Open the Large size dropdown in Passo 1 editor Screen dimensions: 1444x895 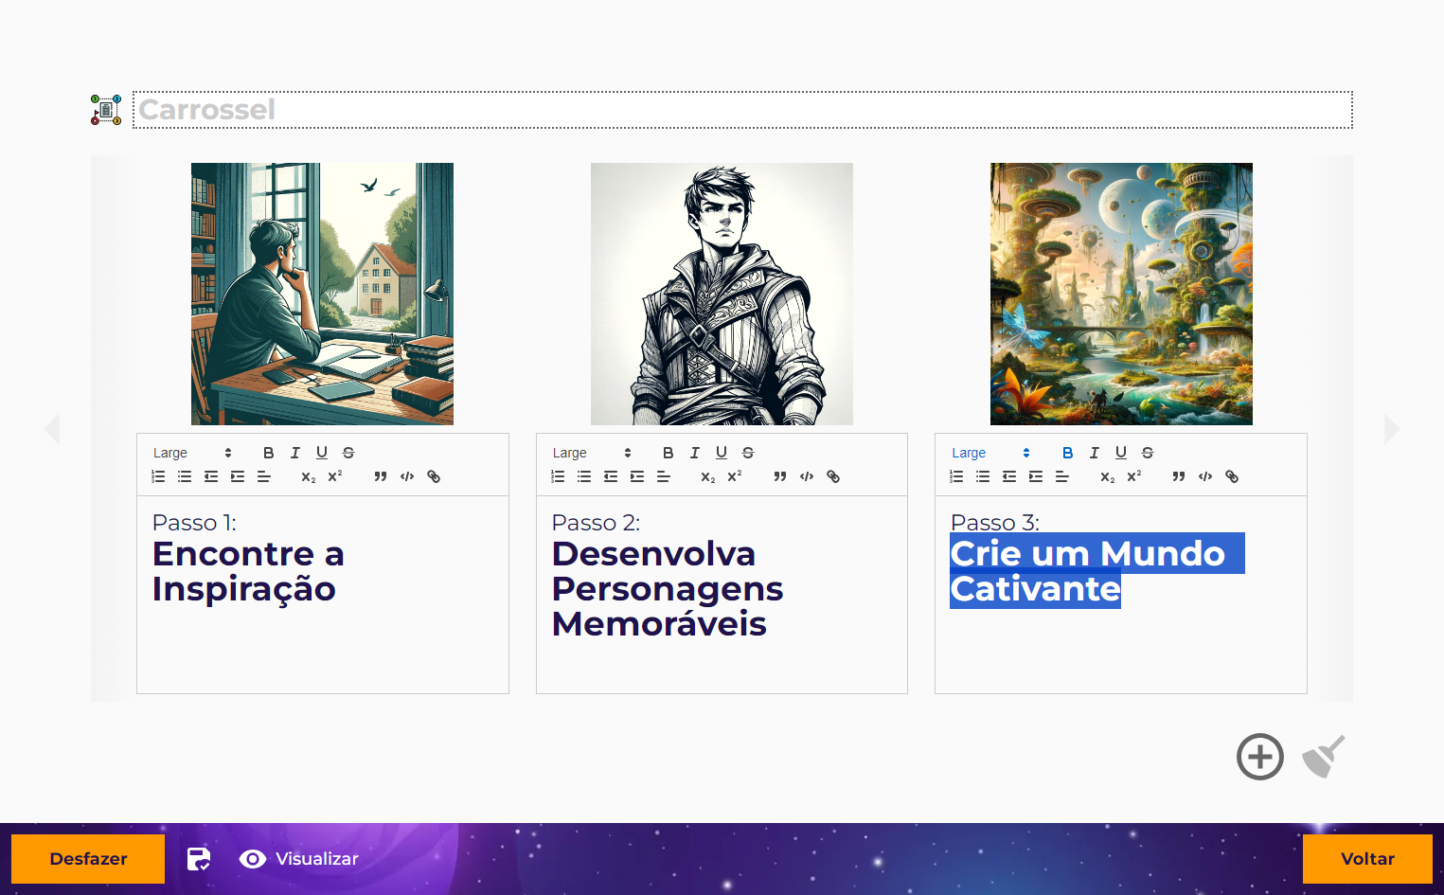(192, 453)
